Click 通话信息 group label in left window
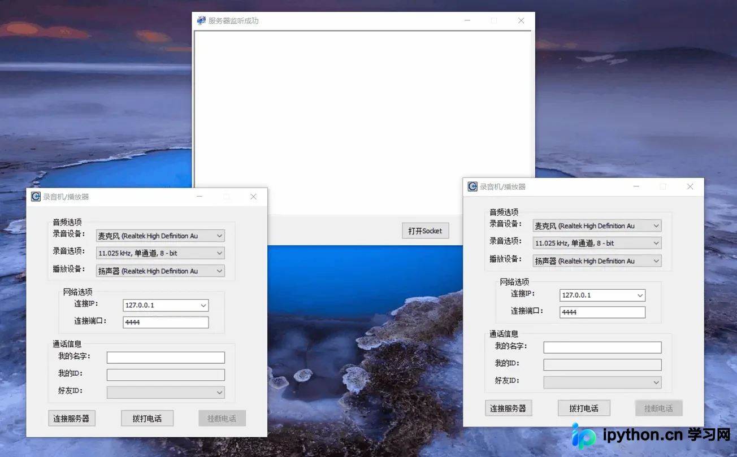This screenshot has width=737, height=457. pos(67,343)
